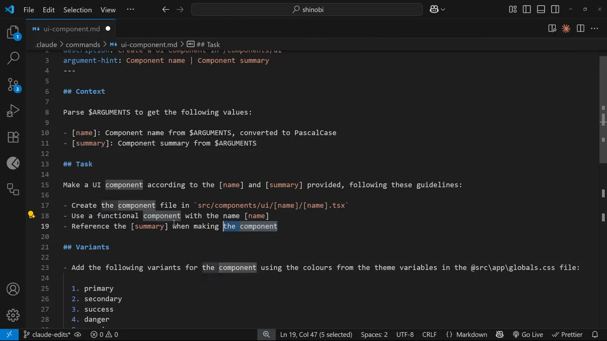Screen dimensions: 607x341
Task: Publish changes via the cloud sync icon
Action: [x=78, y=335]
